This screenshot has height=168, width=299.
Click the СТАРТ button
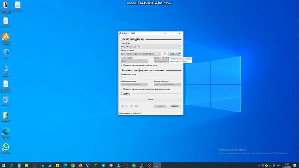tap(160, 106)
